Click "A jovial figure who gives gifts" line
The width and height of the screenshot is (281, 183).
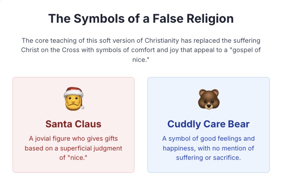[73, 138]
